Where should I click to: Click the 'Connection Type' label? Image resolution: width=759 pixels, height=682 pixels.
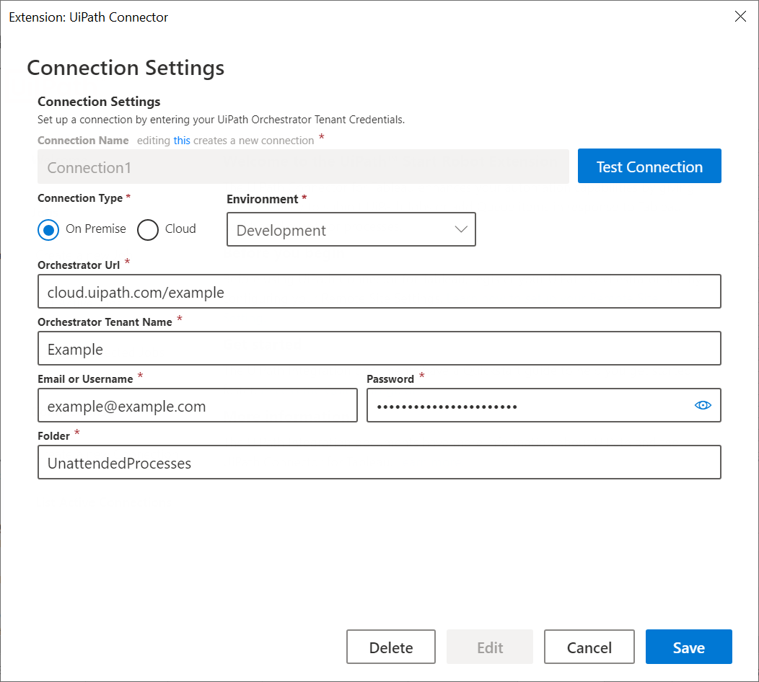click(80, 198)
